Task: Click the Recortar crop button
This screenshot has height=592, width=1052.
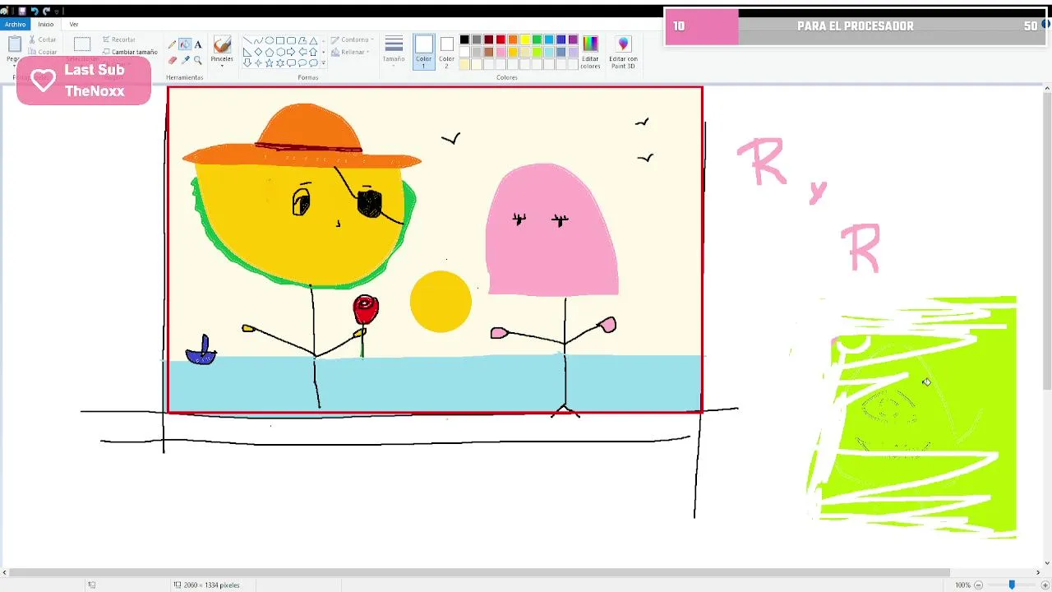Action: point(119,39)
